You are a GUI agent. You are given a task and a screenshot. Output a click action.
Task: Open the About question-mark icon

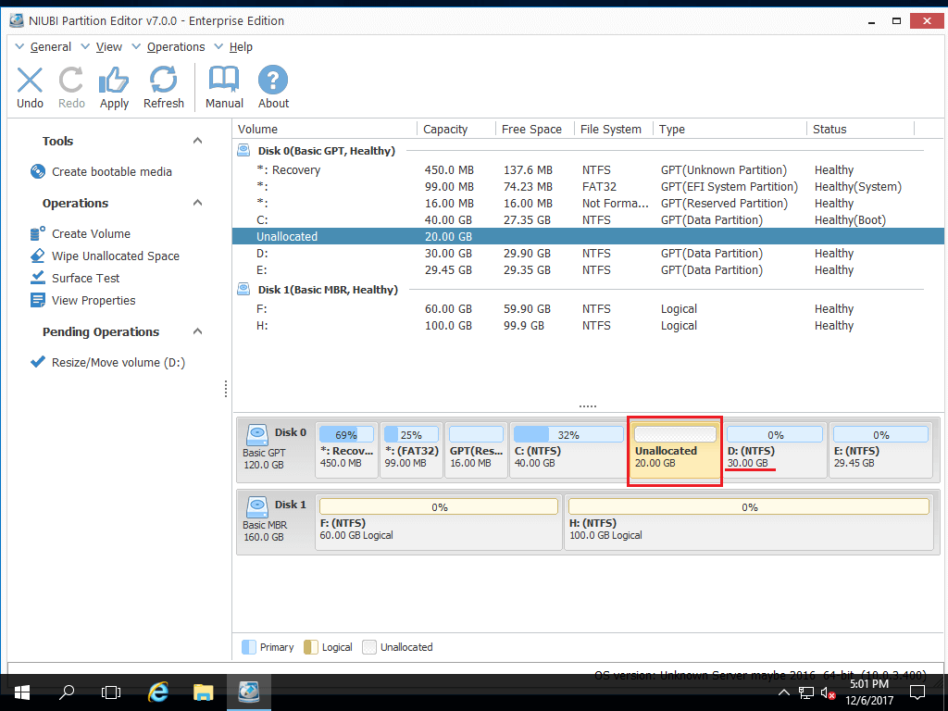(273, 80)
